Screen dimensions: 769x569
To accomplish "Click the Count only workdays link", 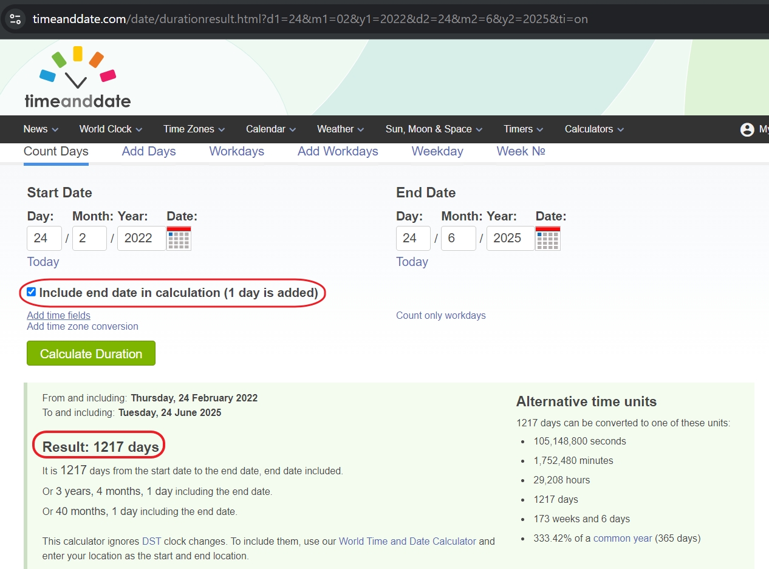I will pyautogui.click(x=441, y=315).
